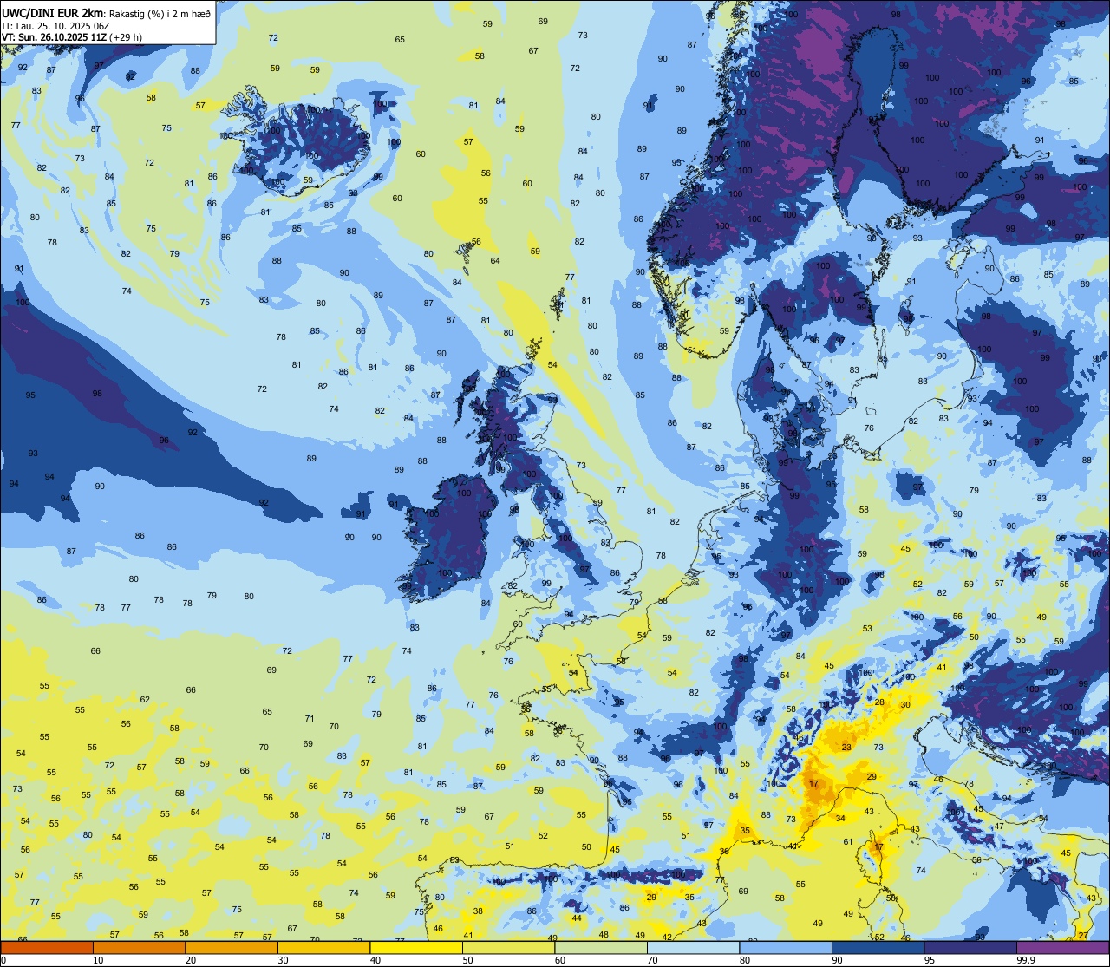Click the purple legend swatch above 99.9

tap(1062, 947)
